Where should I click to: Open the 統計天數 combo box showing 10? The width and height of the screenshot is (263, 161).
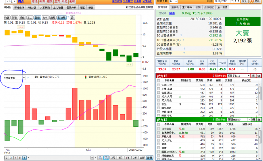pyautogui.click(x=173, y=1)
